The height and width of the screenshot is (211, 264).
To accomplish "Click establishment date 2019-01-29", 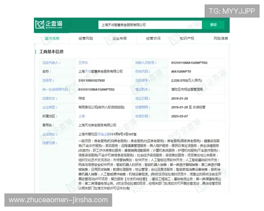I will [180, 98].
